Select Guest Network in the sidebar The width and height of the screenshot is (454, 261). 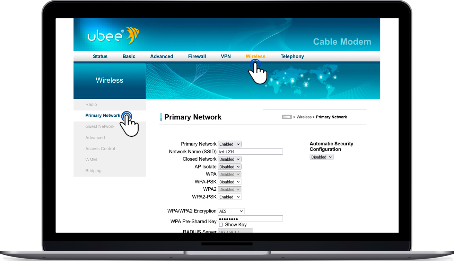(100, 127)
